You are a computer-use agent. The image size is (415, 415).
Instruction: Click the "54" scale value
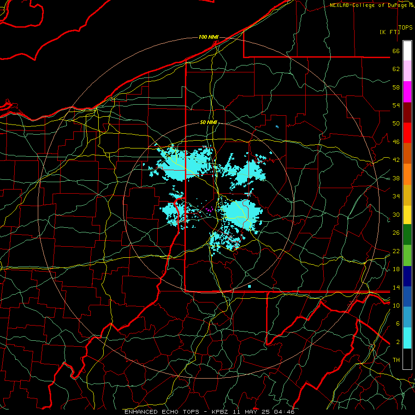coord(396,105)
